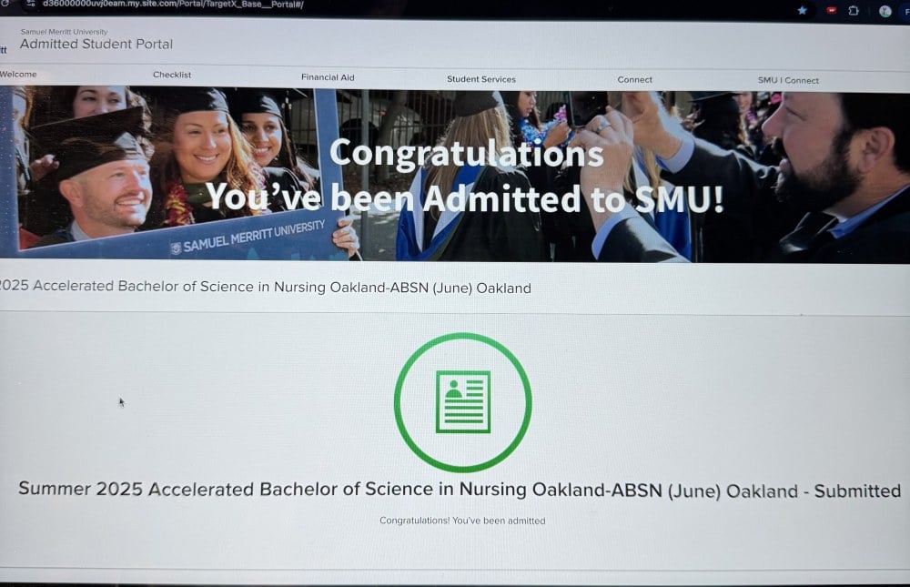Click the Summer 2025 ABSN Submitted application heading
Viewport: 910px width, 587px height.
(460, 490)
